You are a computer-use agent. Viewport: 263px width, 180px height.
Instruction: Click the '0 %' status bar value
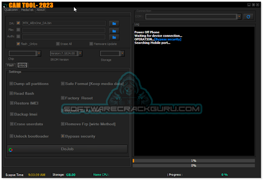224,175
